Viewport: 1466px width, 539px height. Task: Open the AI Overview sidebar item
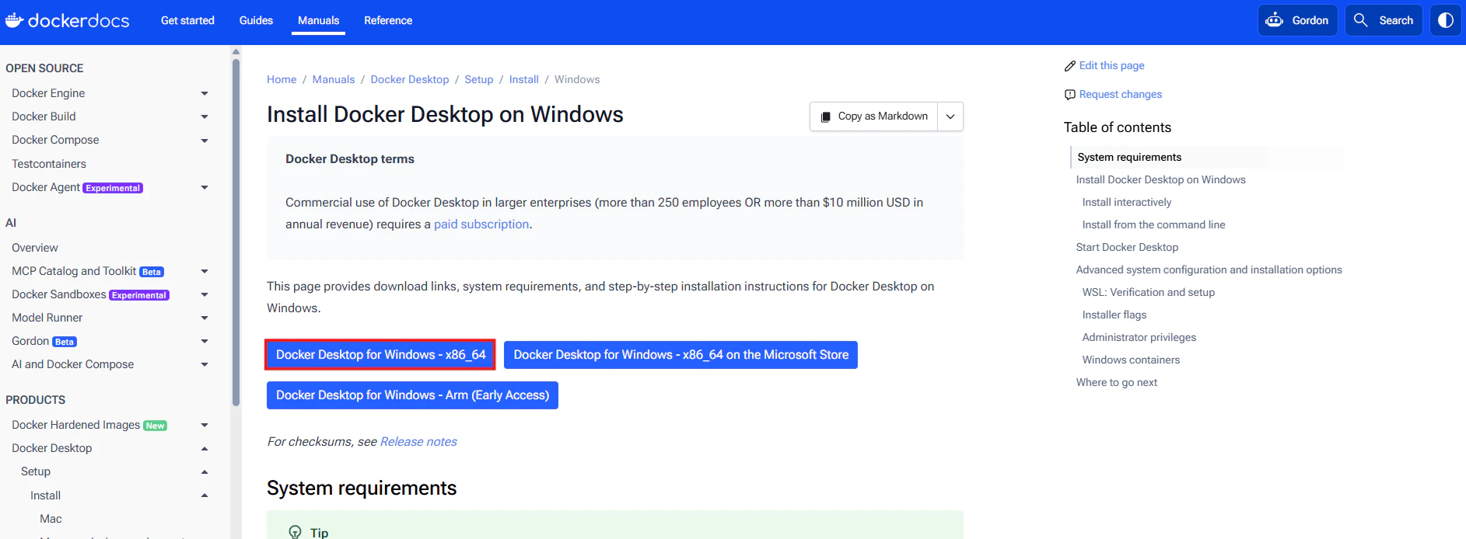point(35,248)
